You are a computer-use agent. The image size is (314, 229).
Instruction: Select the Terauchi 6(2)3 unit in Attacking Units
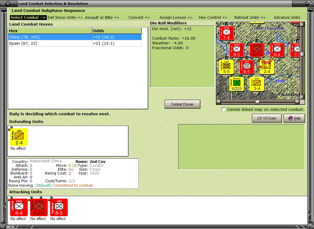39,207
